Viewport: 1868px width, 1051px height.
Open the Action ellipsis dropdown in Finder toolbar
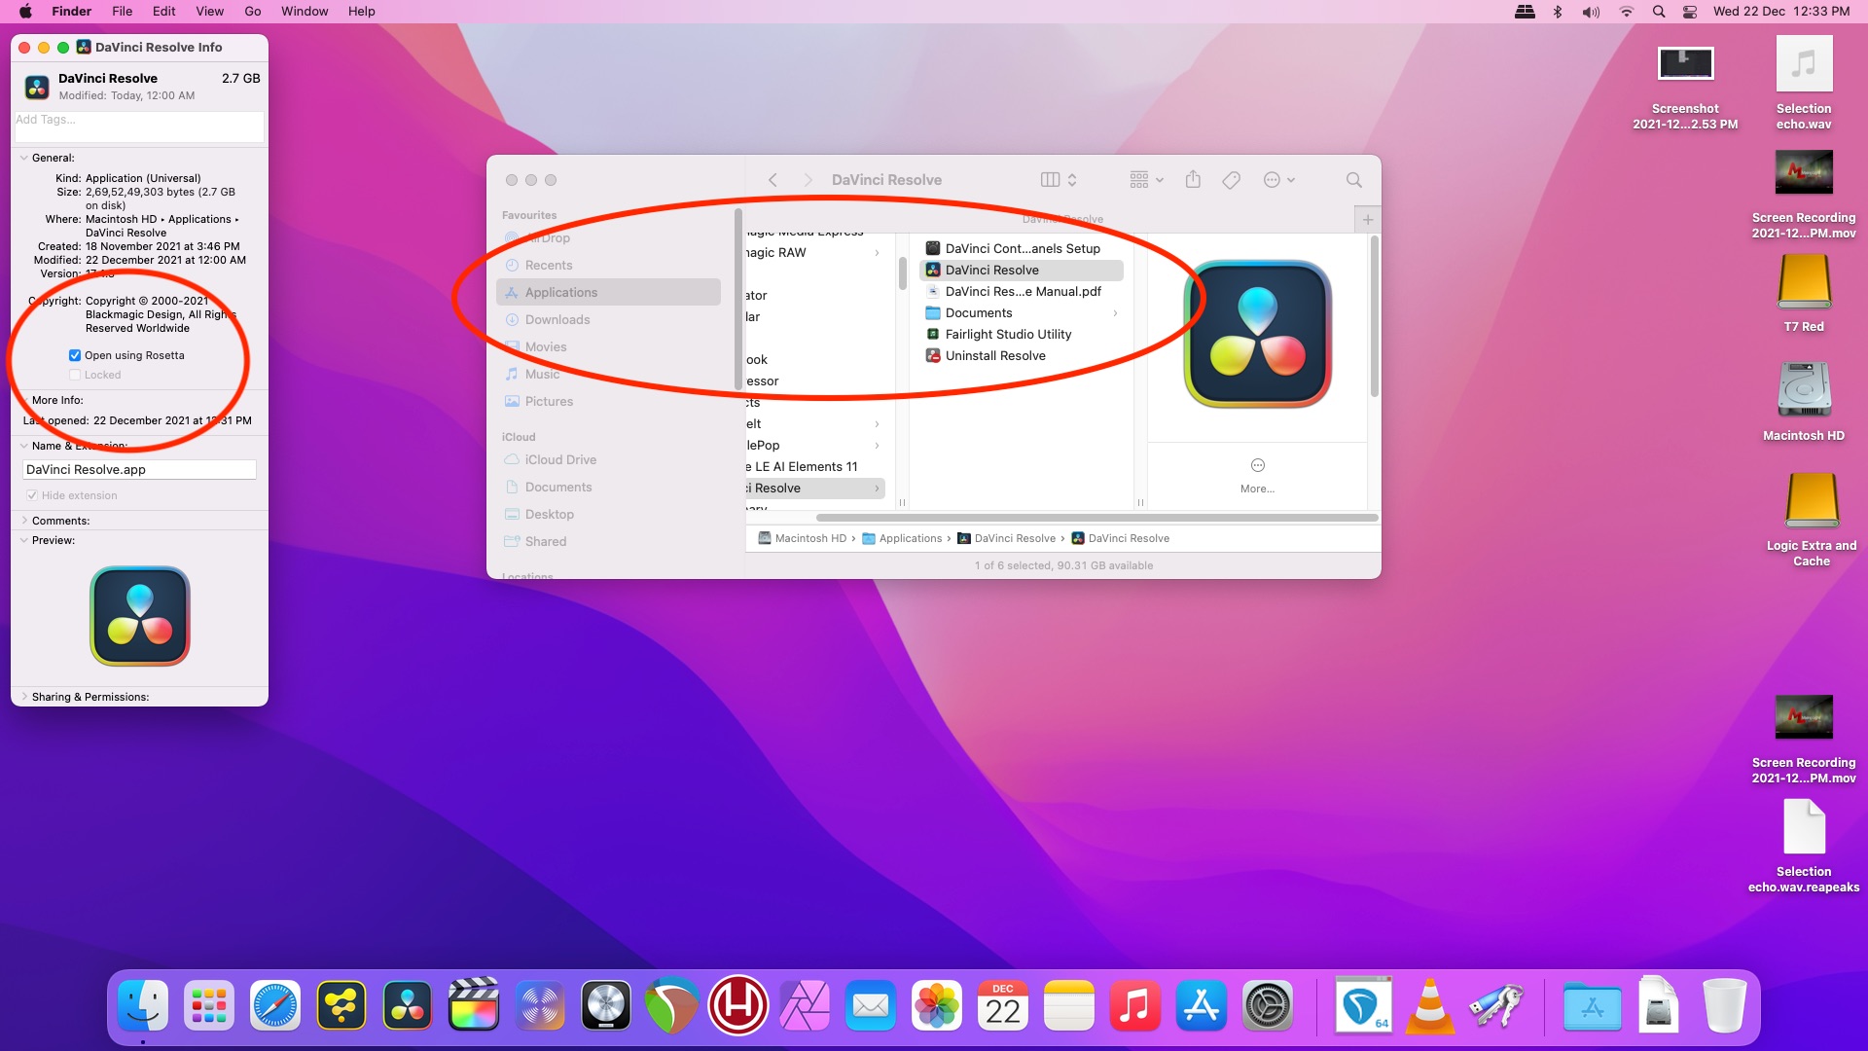point(1278,180)
